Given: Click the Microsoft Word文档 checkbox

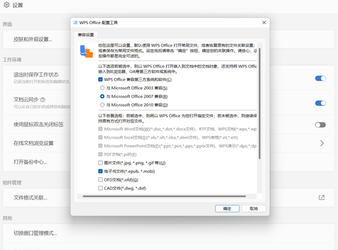Looking at the screenshot, I should click(x=100, y=129).
